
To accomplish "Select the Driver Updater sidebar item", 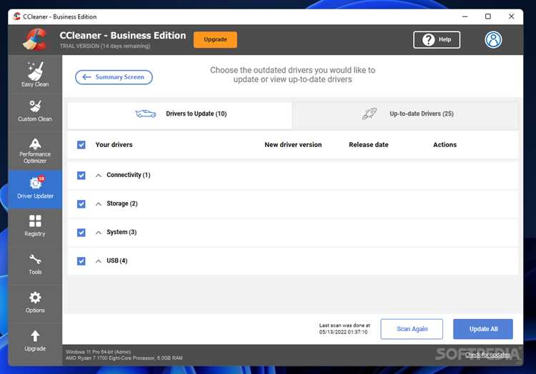I will pos(35,188).
